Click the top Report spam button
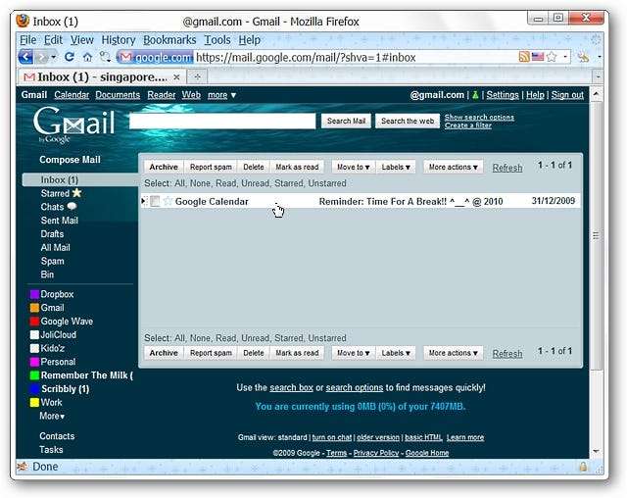Screen dimensions: 627x498 tap(211, 167)
